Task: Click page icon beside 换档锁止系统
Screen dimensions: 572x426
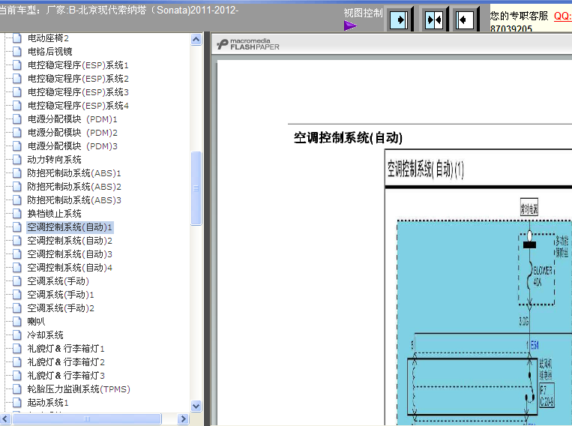Action: (x=16, y=214)
